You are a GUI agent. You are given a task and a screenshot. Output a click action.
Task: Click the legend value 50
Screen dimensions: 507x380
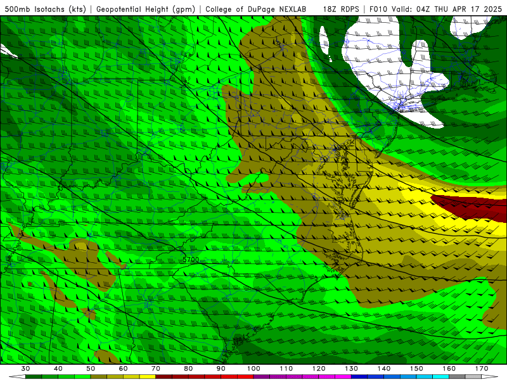tap(91, 369)
